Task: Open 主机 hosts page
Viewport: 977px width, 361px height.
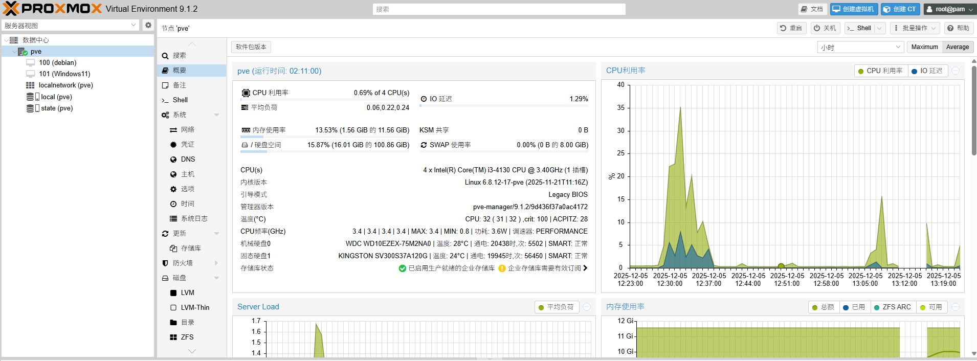Action: (x=192, y=174)
